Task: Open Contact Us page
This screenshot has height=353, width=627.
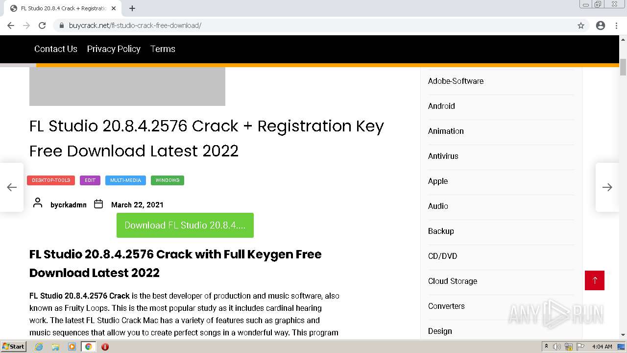Action: click(x=56, y=49)
